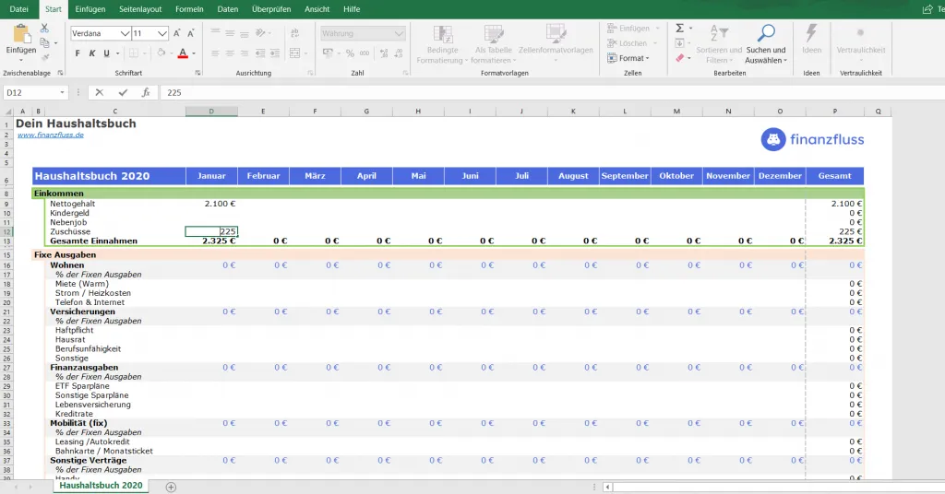Viewport: 945px width, 494px height.
Task: Toggle underline formatting (U)
Action: click(x=107, y=53)
